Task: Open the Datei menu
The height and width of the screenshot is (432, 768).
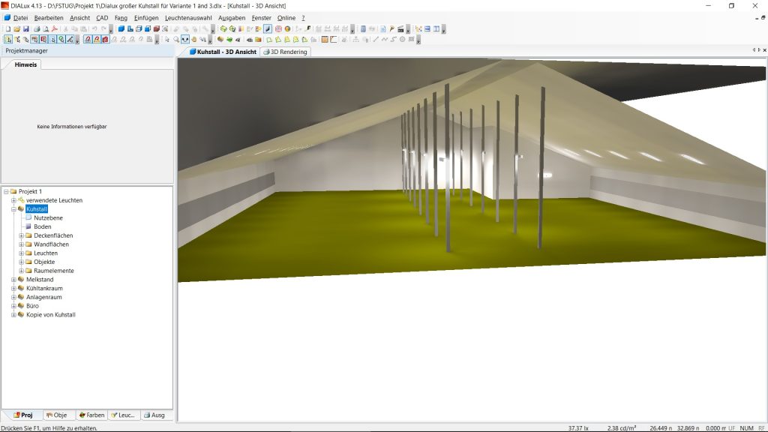Action: (20, 18)
